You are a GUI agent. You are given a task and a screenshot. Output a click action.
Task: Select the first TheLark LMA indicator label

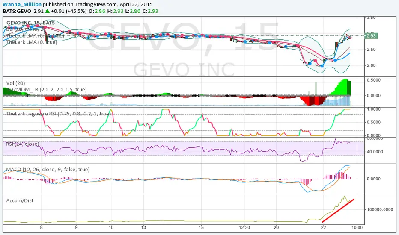(x=35, y=35)
